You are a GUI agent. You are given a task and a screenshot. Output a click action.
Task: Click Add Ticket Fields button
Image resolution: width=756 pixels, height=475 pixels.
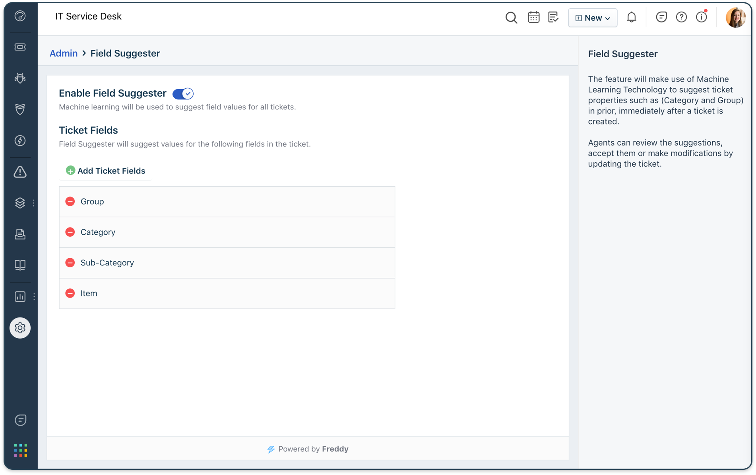pos(106,171)
